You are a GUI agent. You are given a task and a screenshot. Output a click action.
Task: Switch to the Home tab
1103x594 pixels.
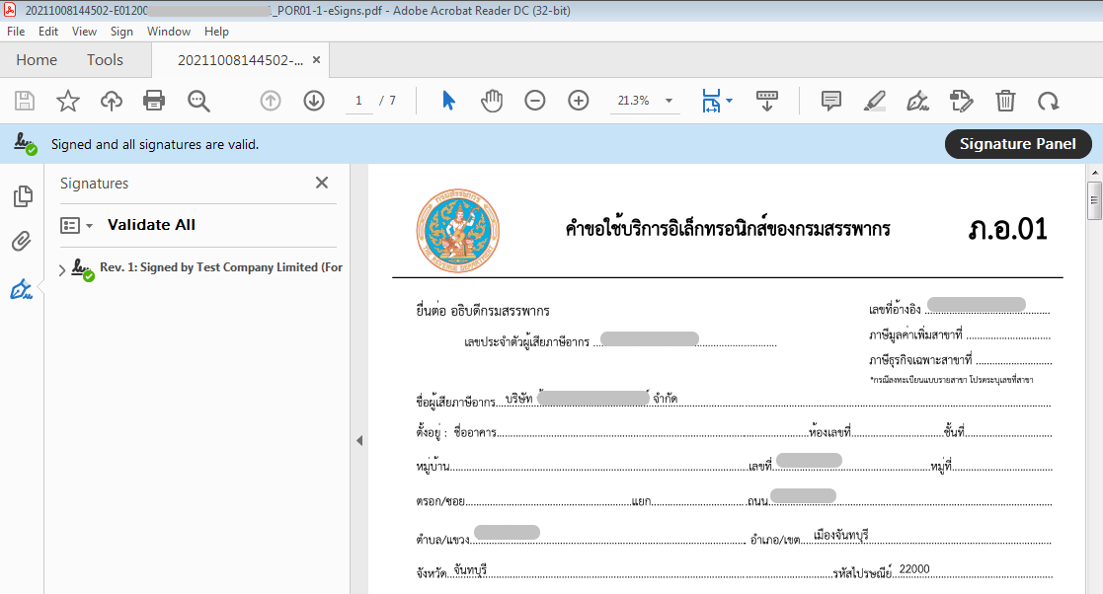(x=37, y=60)
